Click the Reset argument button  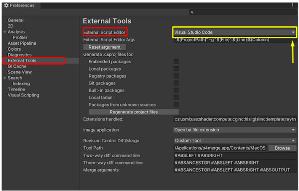coord(105,47)
